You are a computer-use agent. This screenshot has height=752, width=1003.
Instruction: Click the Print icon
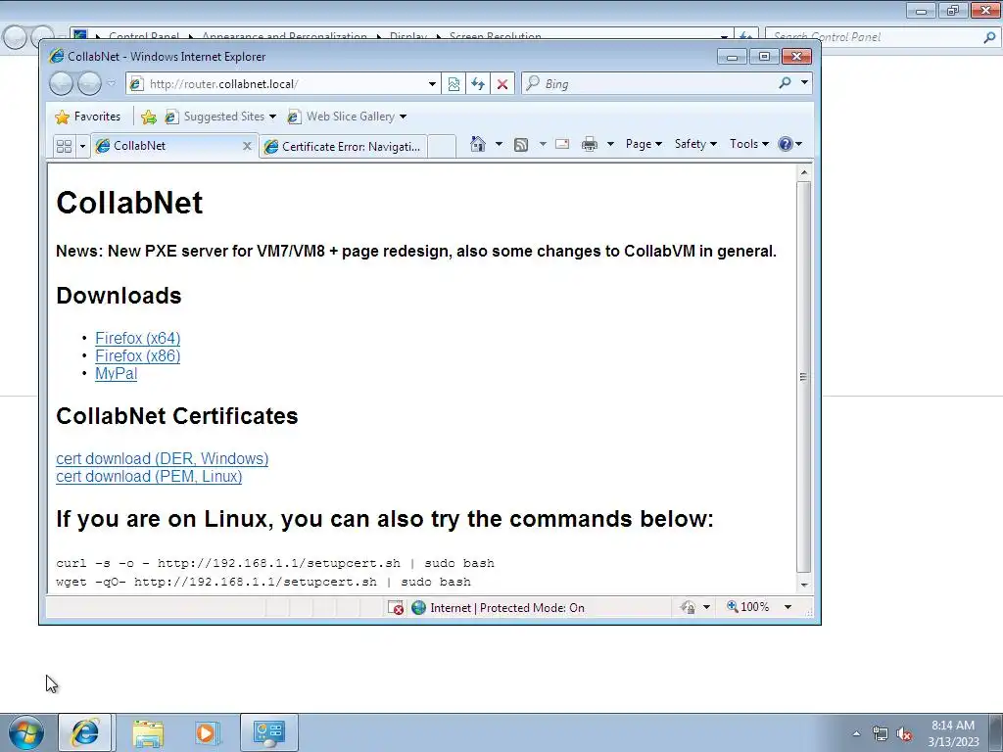[x=589, y=145]
